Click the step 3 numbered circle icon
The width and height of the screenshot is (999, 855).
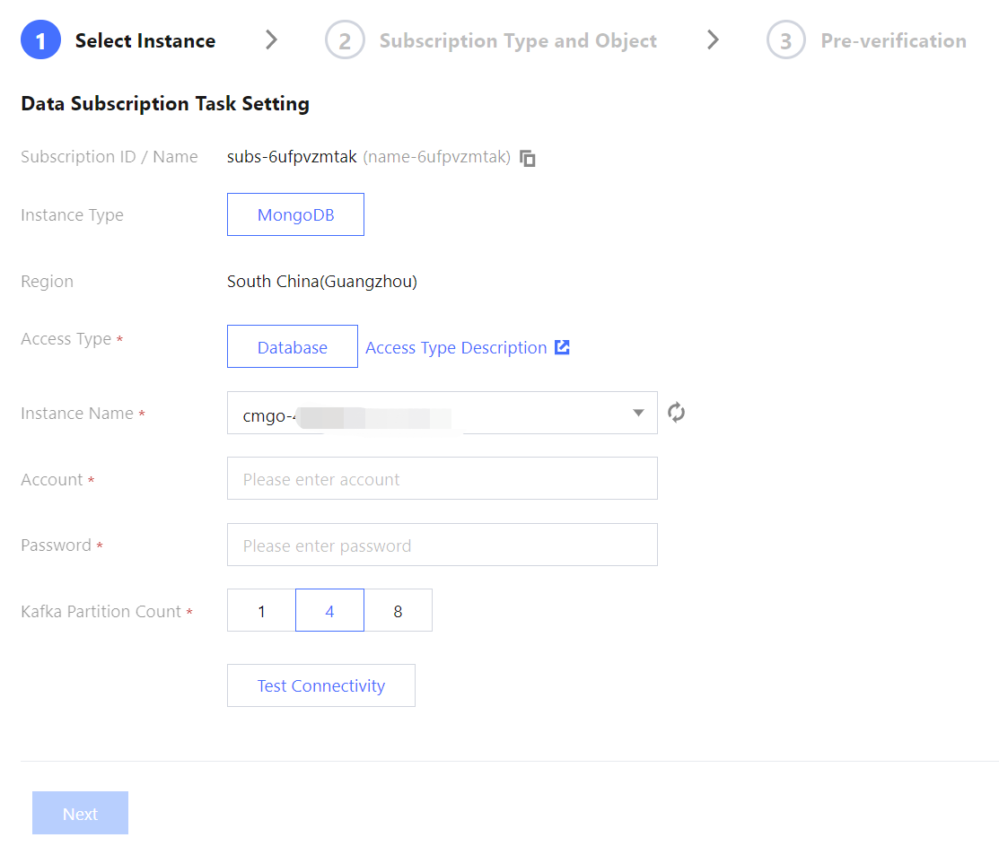785,39
